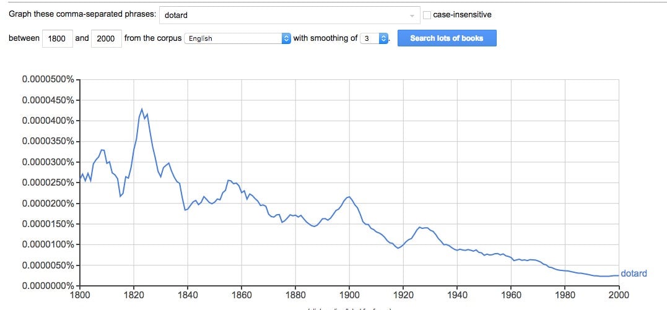Click the curve's bump near 1927
The width and height of the screenshot is (667, 310).
420,227
